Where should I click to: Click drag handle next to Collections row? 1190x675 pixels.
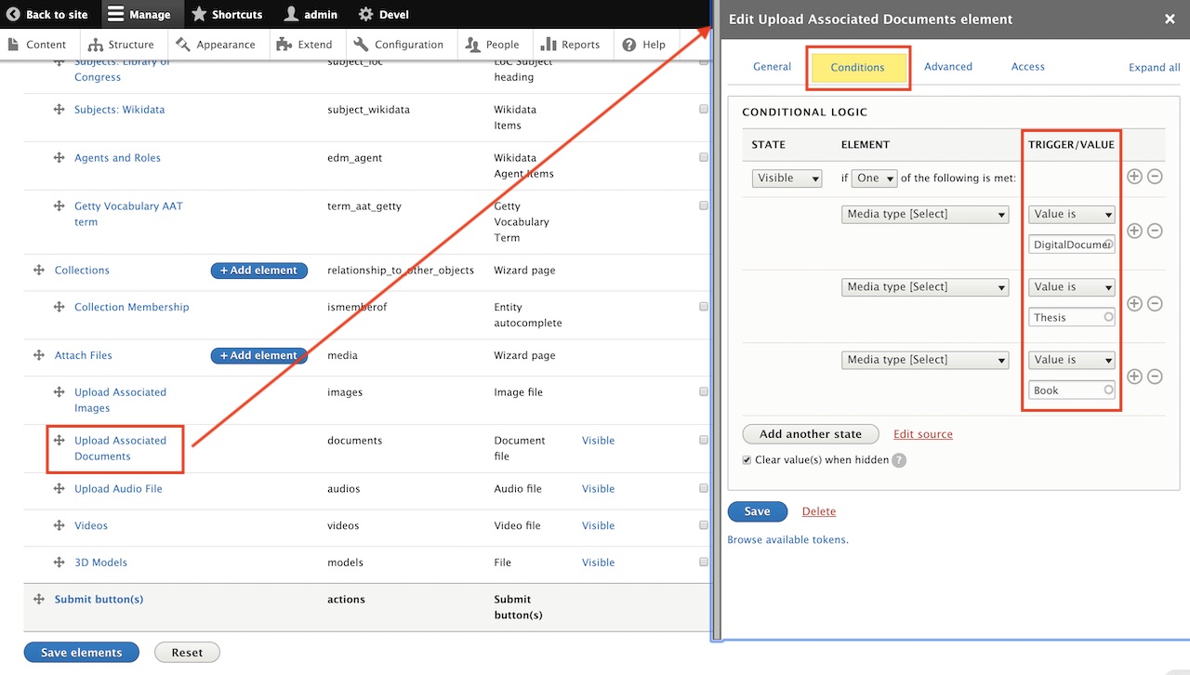[39, 271]
